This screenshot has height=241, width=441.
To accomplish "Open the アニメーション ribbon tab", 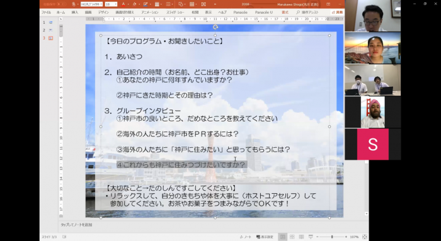I will click(150, 13).
